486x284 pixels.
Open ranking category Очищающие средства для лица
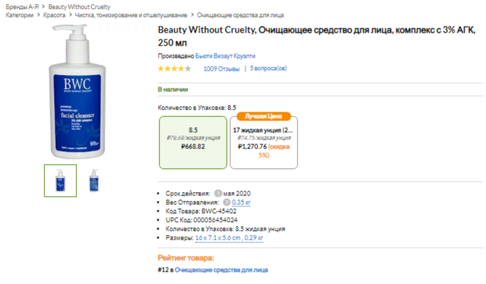[221, 270]
